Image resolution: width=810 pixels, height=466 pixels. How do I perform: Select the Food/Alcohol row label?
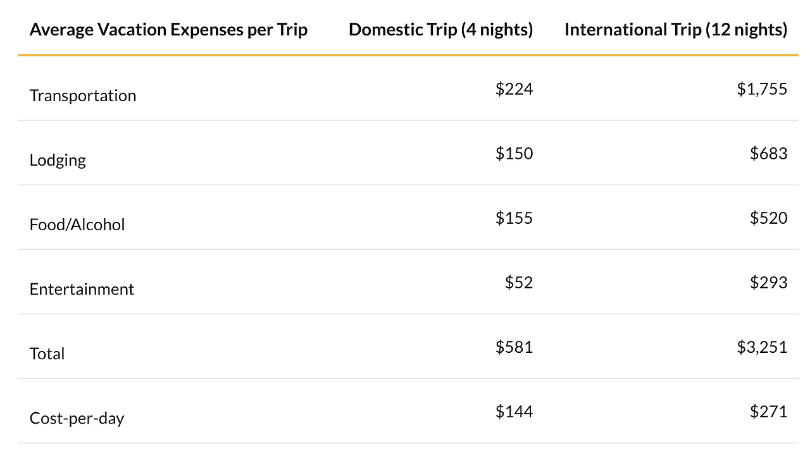pos(77,224)
